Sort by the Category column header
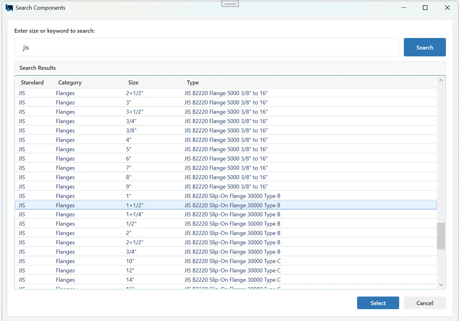This screenshot has height=321, width=459. click(70, 83)
